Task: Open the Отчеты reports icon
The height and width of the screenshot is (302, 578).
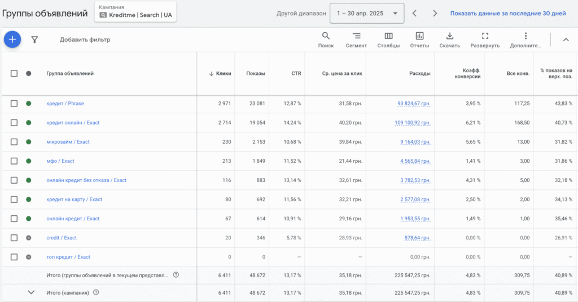Action: [x=419, y=39]
